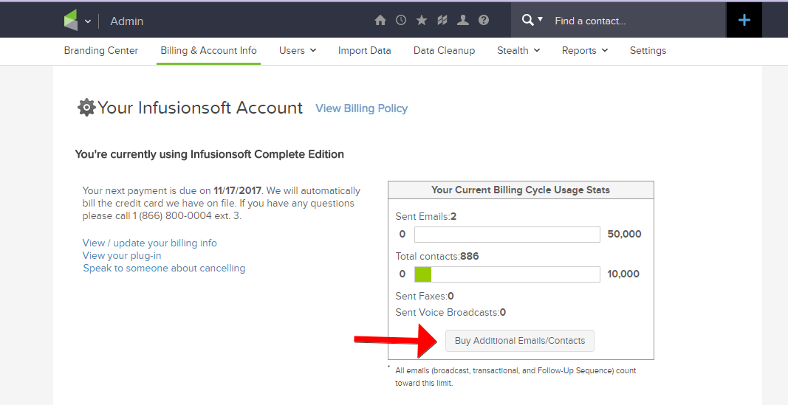Open the search type dropdown by magnifier
Screen dimensions: 788x405
532,20
